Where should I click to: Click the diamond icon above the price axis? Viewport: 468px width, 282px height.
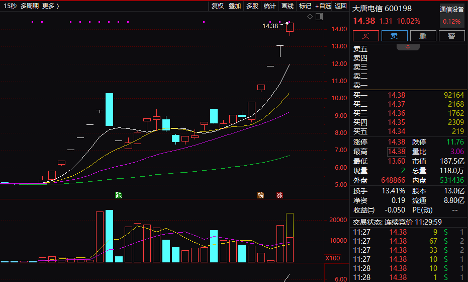pos(310,17)
